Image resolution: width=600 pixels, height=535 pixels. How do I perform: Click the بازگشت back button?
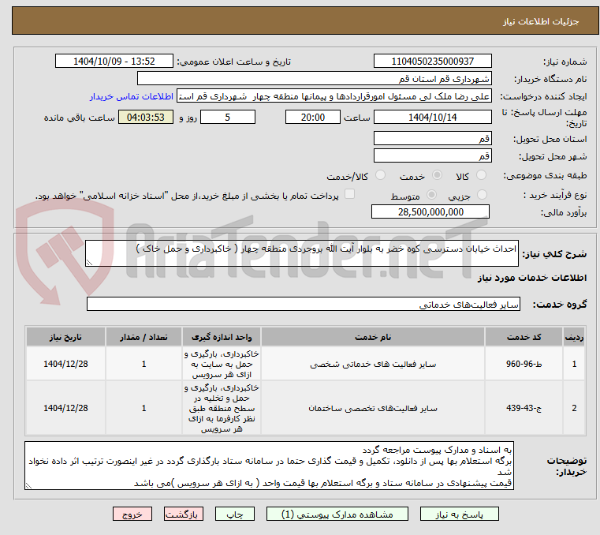pyautogui.click(x=183, y=514)
